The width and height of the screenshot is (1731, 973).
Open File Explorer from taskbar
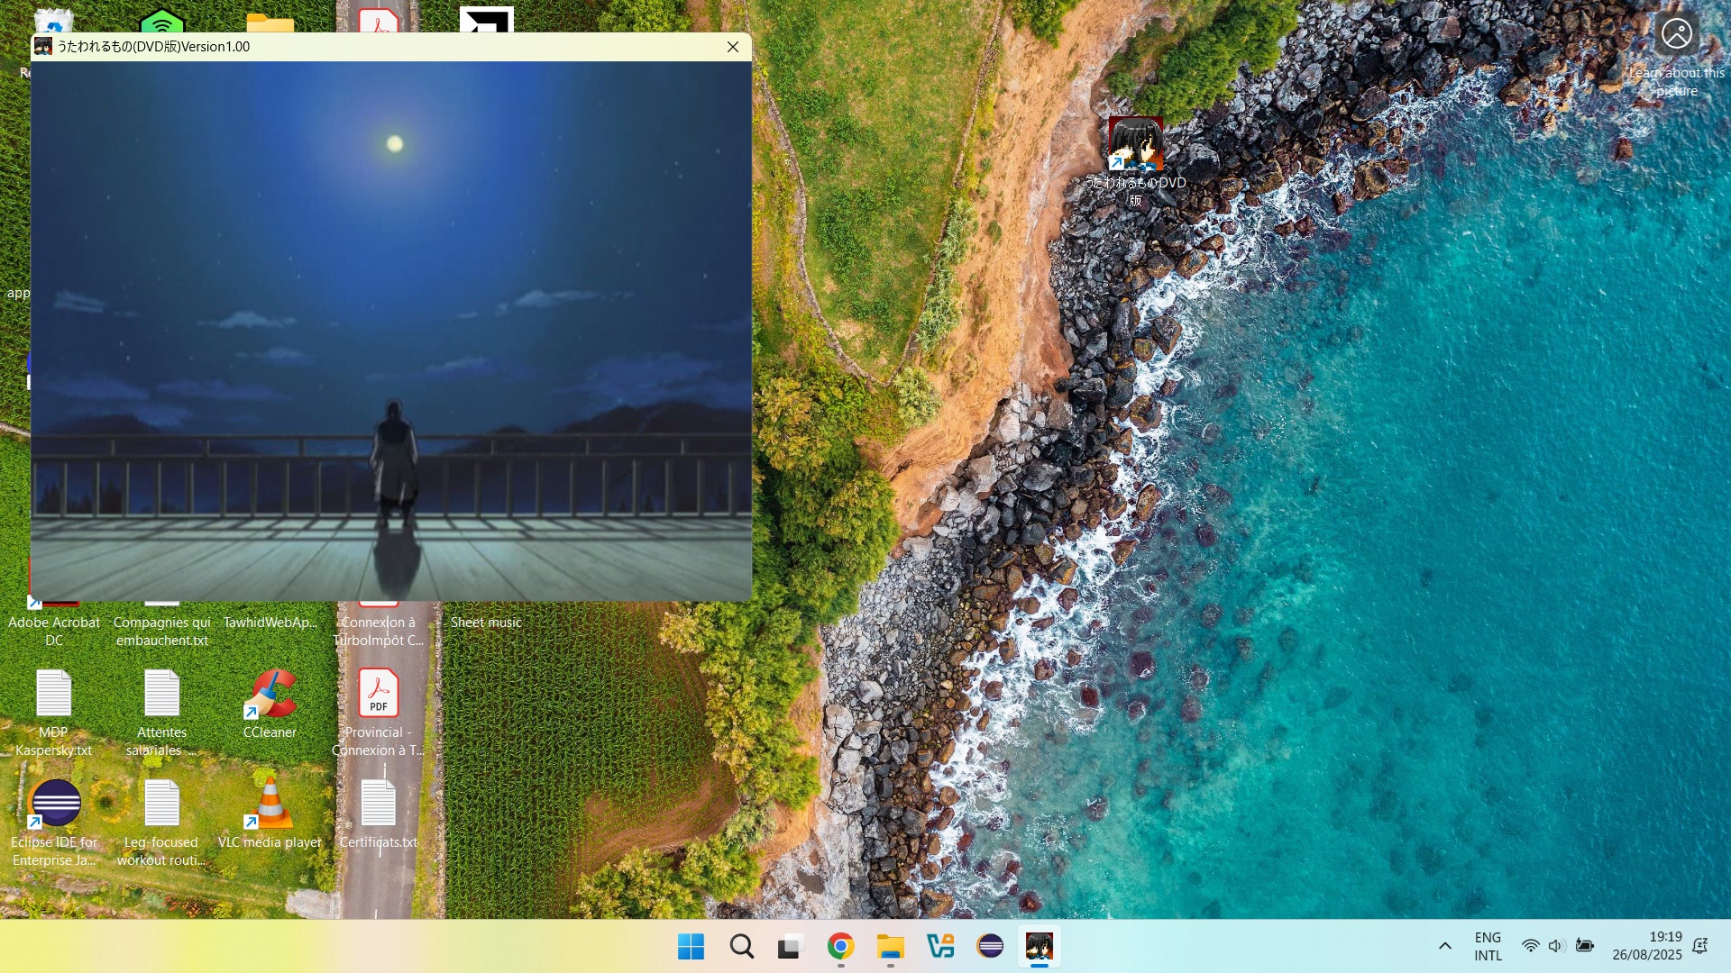coord(890,947)
